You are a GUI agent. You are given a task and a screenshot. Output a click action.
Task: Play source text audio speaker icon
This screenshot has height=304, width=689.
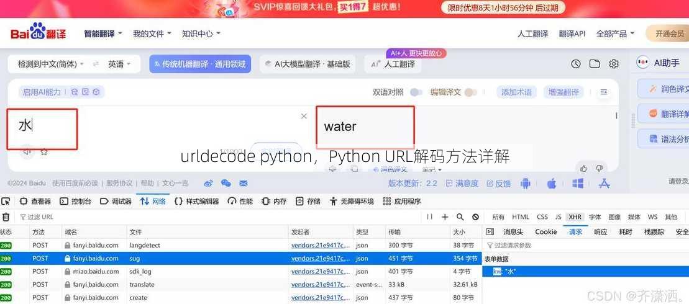tap(27, 152)
